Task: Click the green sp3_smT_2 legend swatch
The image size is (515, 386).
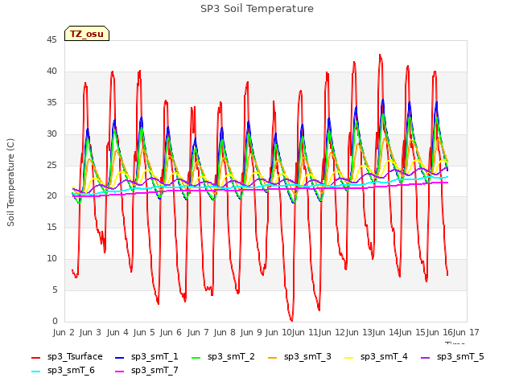Action: (196, 357)
